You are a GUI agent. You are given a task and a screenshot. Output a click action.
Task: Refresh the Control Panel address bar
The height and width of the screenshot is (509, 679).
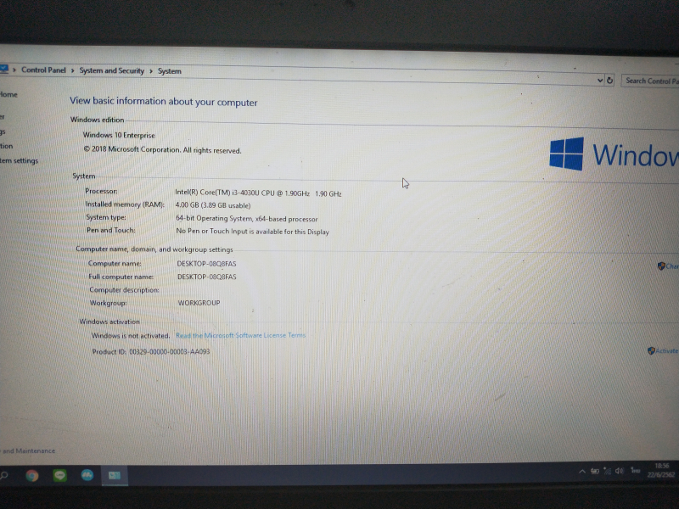point(609,80)
